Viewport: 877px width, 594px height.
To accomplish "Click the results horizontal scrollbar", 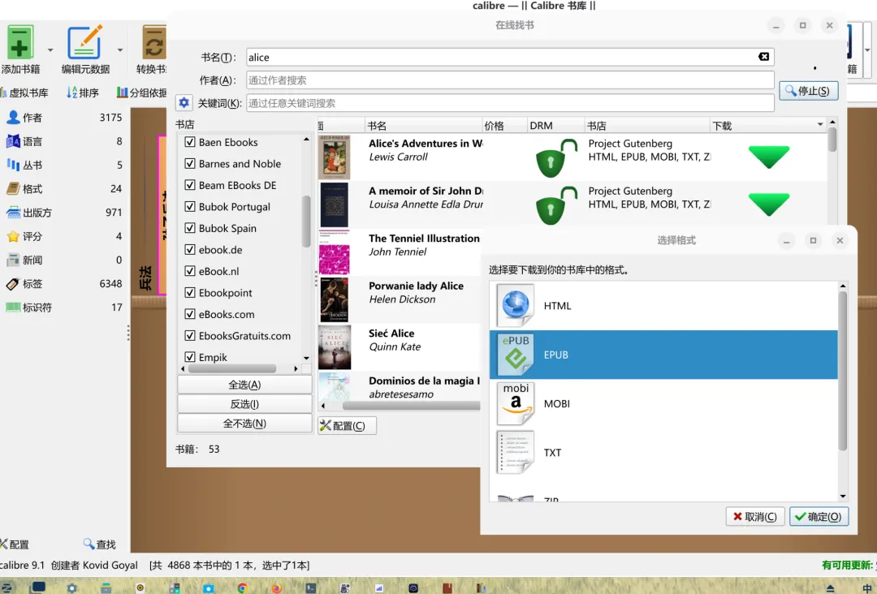I will pyautogui.click(x=411, y=406).
